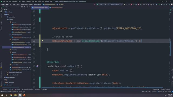Viewport: 173px width, 97px height.
Task: Open the Nexus device selector dropdown
Action: click(115, 4)
